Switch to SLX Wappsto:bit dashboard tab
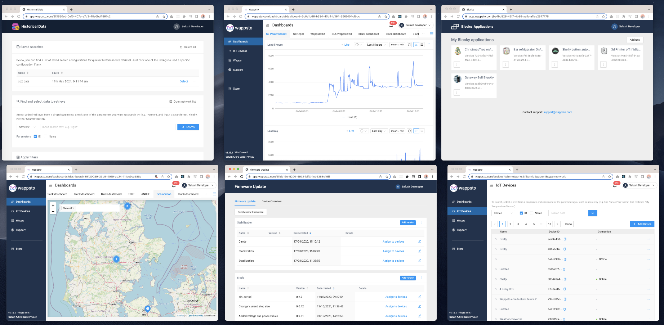 pos(342,34)
